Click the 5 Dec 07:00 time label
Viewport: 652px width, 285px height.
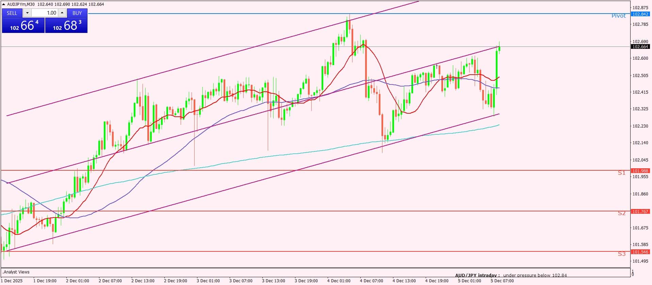[x=502, y=281]
